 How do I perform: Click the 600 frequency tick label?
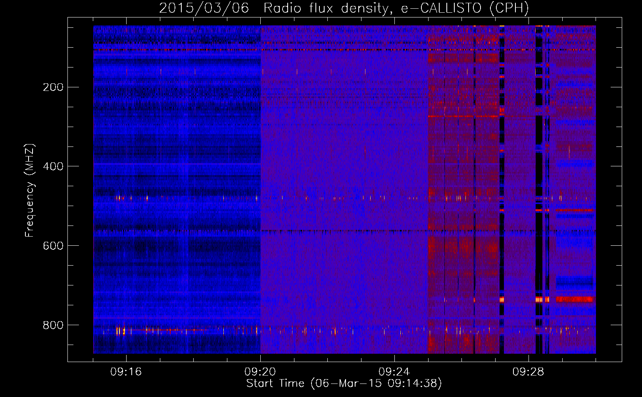click(53, 246)
